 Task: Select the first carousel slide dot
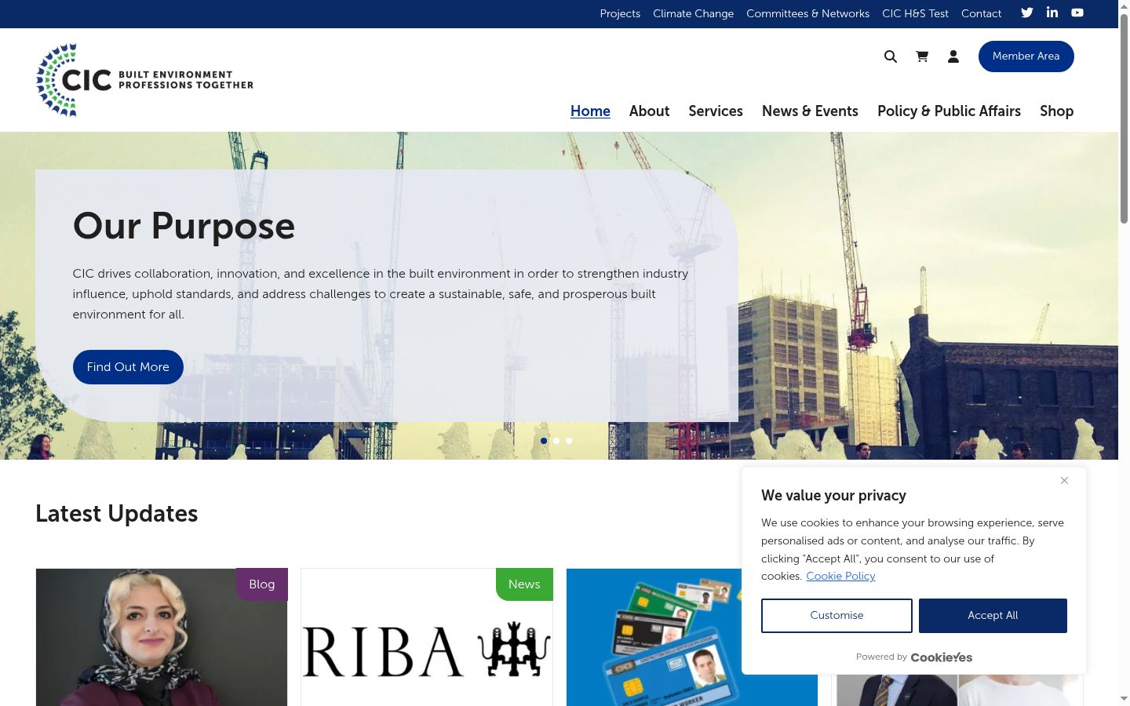[x=544, y=441]
